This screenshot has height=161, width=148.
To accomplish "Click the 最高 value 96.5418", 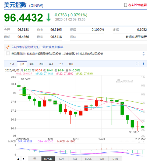I will coord(56,37).
